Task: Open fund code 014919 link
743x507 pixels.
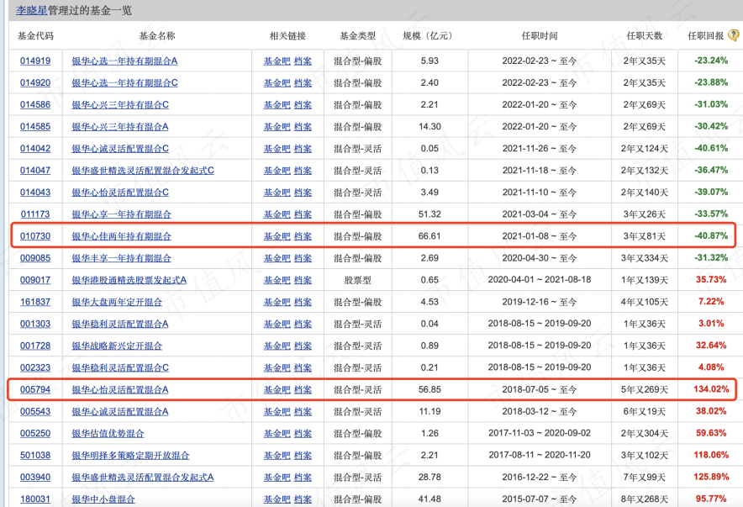Action: click(x=35, y=61)
